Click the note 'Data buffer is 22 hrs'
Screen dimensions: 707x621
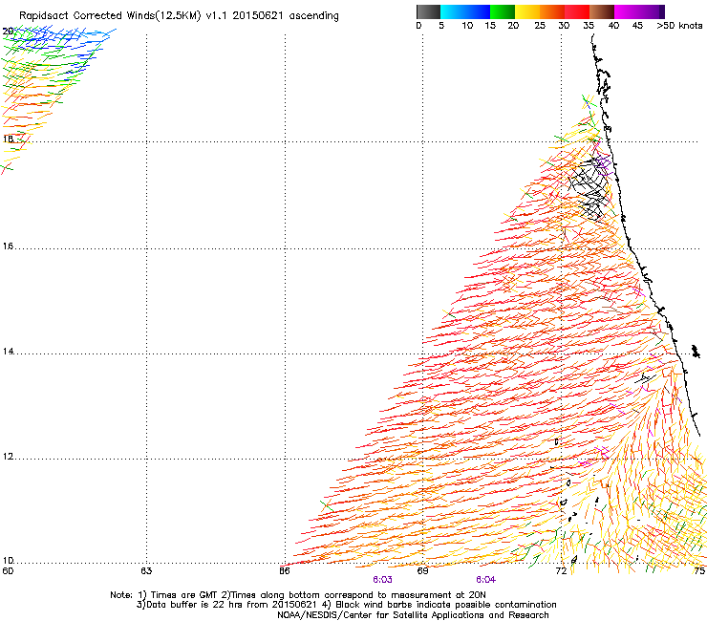tap(195, 605)
